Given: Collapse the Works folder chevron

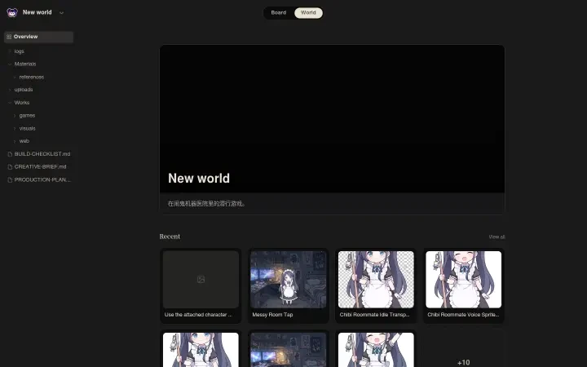Looking at the screenshot, I should [10, 103].
